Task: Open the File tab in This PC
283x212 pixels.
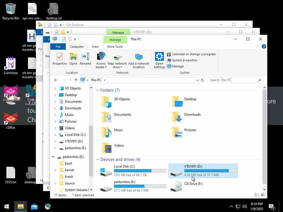Action: 58,46
